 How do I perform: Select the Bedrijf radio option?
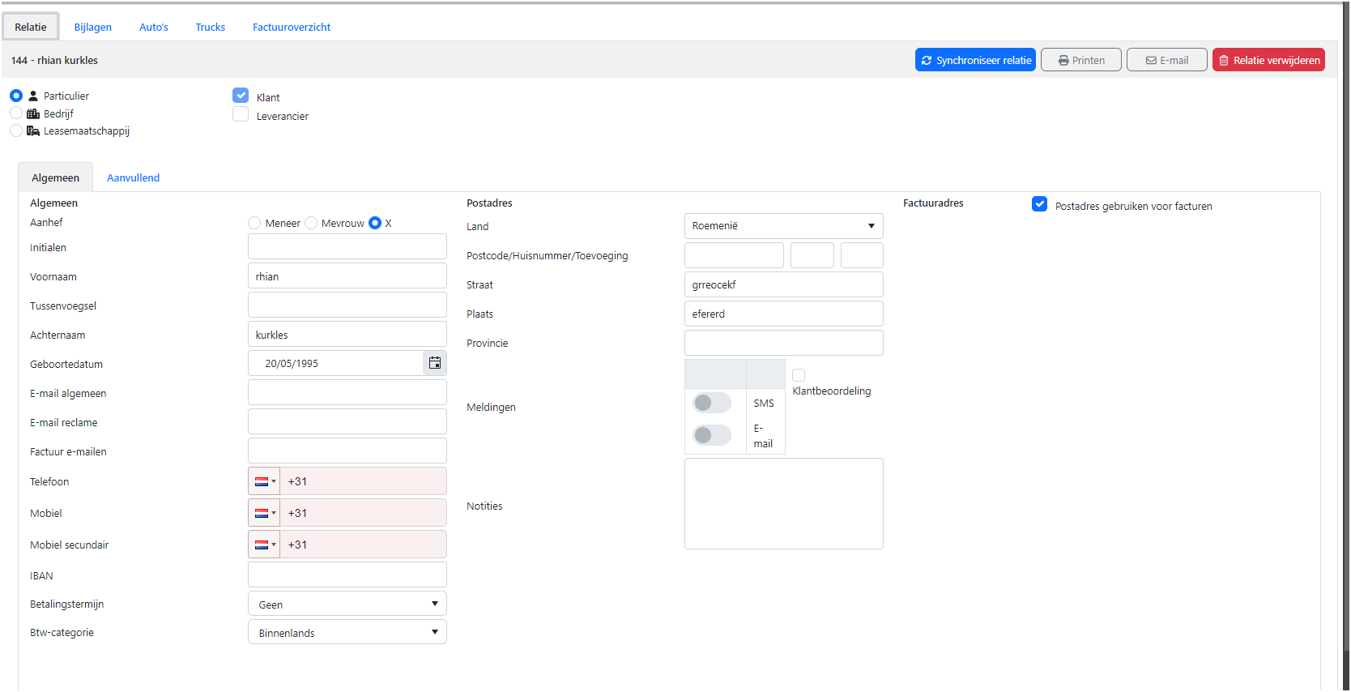tap(16, 113)
